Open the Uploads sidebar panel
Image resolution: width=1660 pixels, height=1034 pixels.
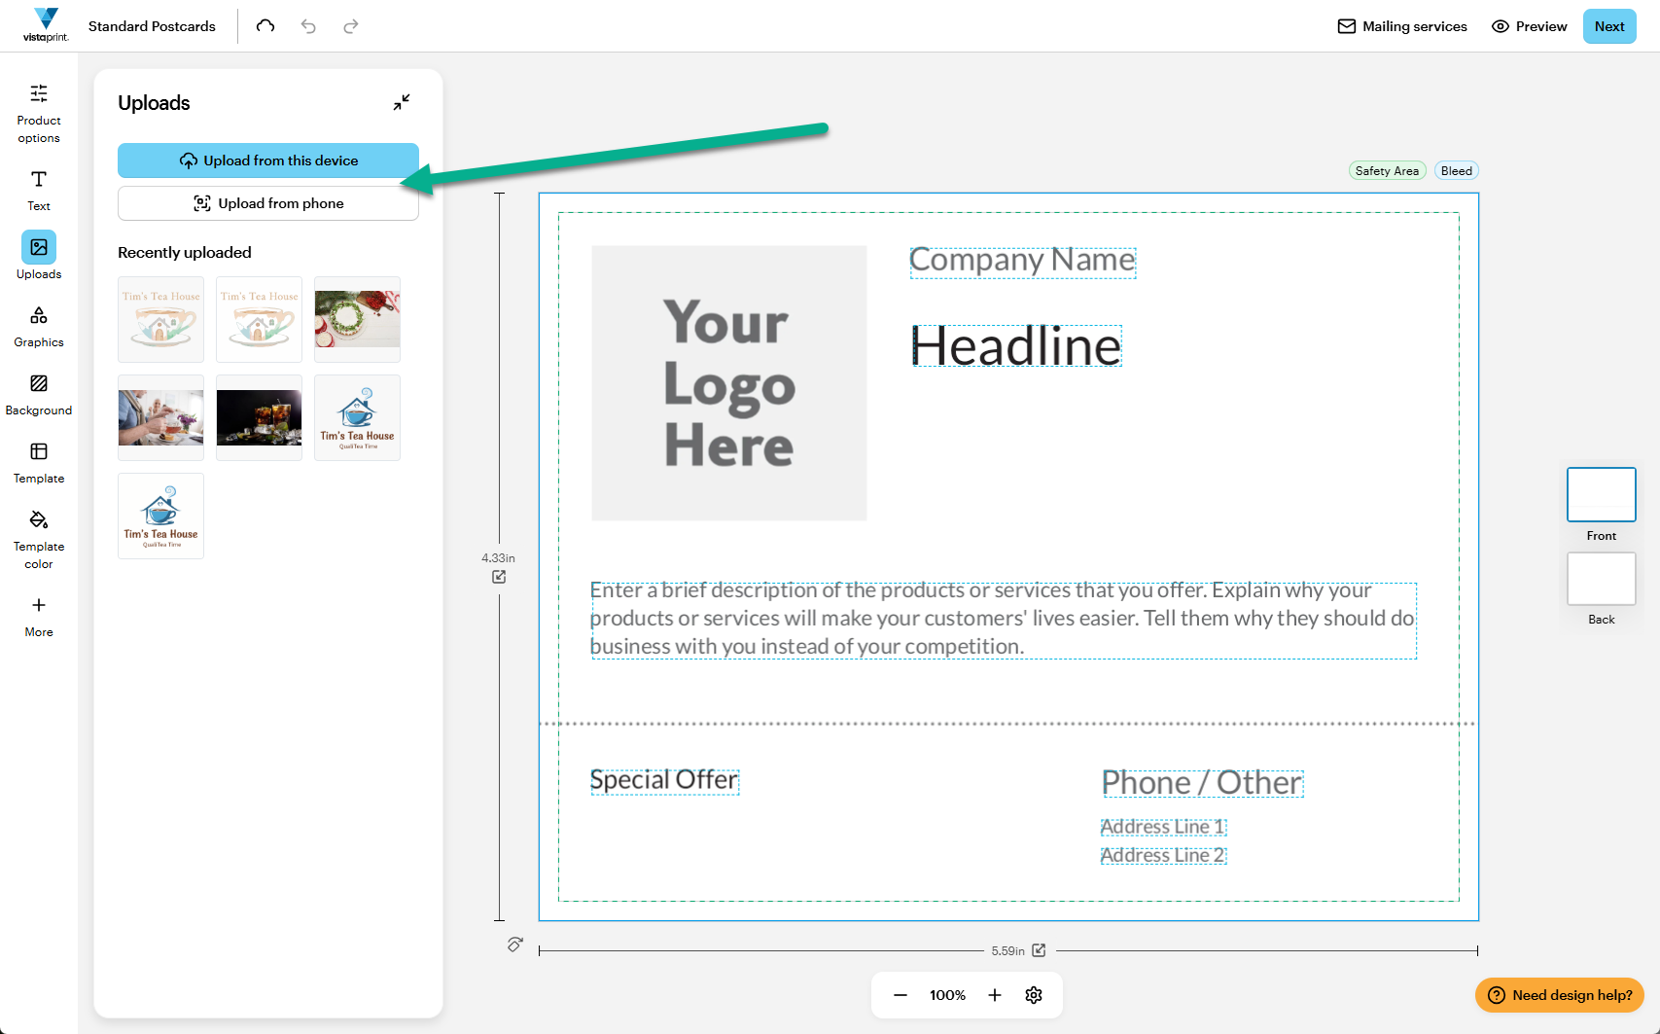[39, 257]
